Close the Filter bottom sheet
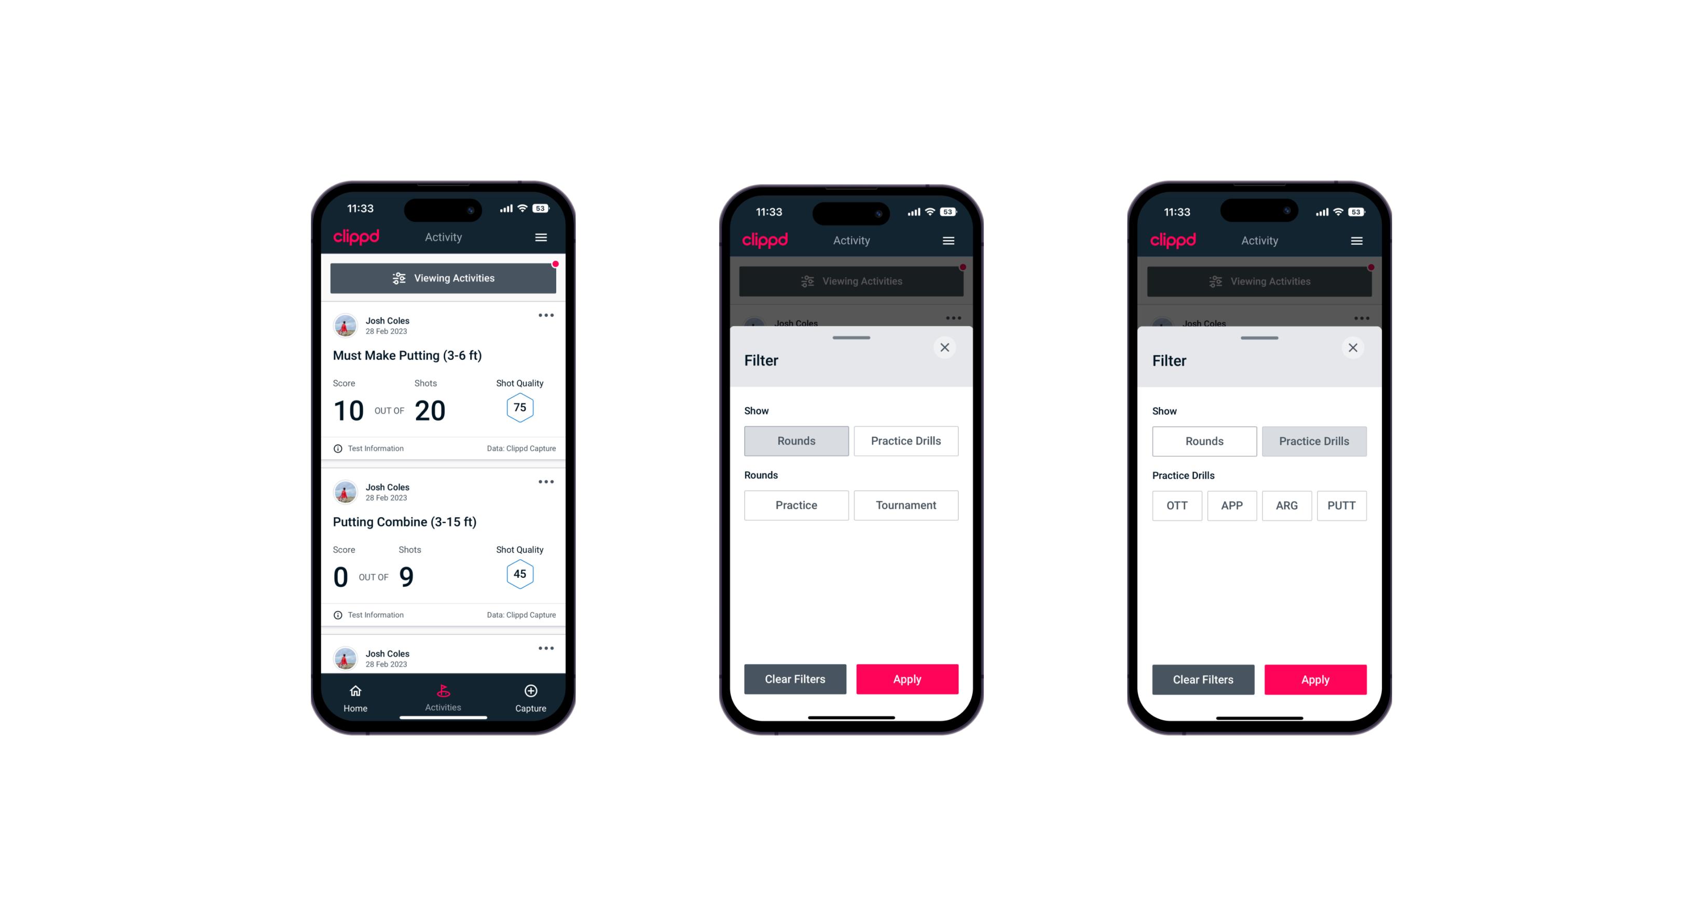Viewport: 1703px width, 916px height. point(946,348)
